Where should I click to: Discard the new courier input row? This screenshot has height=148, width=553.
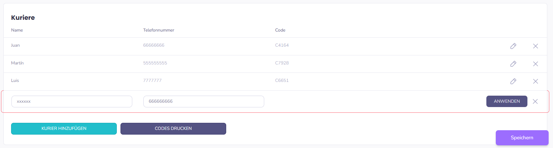pyautogui.click(x=535, y=101)
